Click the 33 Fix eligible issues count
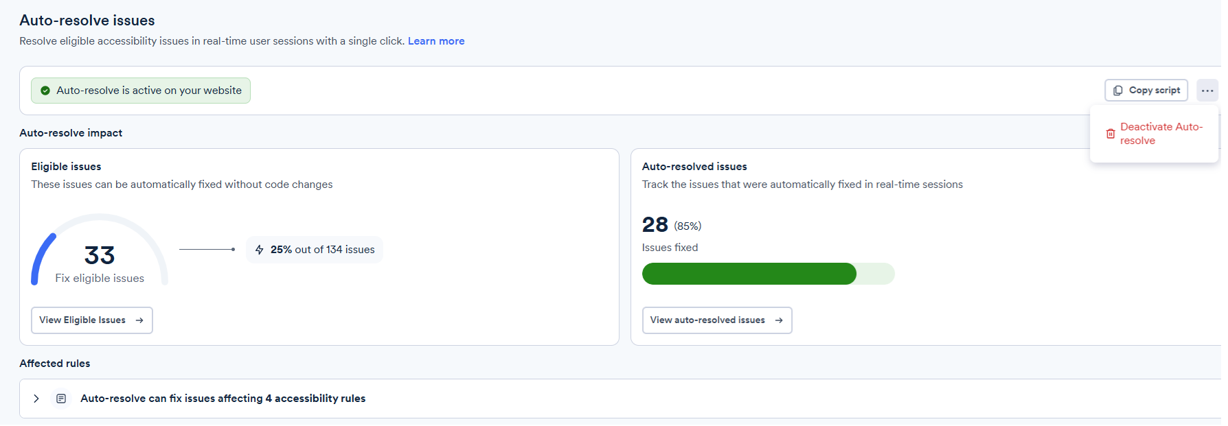Viewport: 1228px width, 426px height. tap(100, 263)
